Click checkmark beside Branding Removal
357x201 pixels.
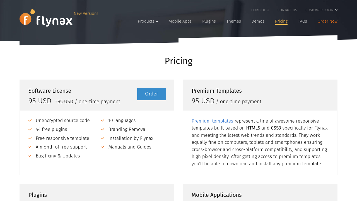(103, 130)
